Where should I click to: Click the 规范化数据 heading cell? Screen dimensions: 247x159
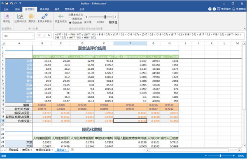[92, 129]
